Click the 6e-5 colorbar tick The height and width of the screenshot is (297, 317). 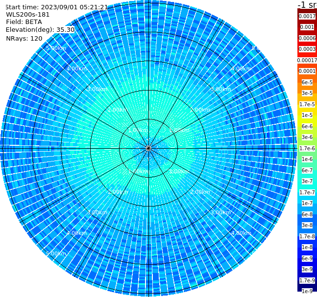(307, 82)
